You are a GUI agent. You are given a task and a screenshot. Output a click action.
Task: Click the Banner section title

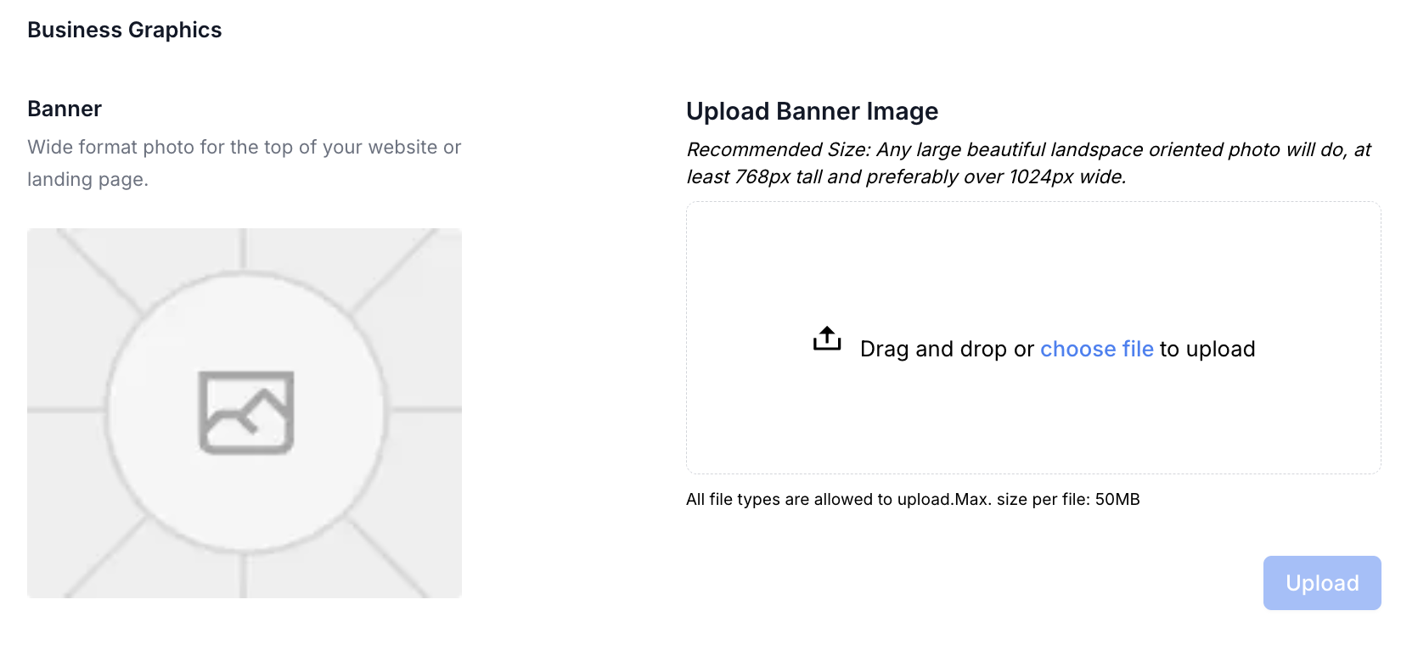65,109
